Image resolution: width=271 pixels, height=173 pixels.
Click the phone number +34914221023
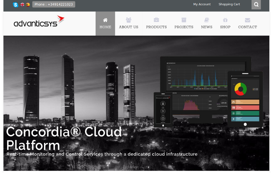60,4
